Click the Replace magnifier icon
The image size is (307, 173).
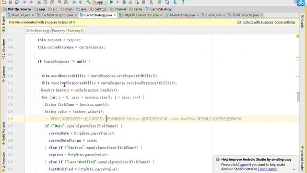coord(66,2)
